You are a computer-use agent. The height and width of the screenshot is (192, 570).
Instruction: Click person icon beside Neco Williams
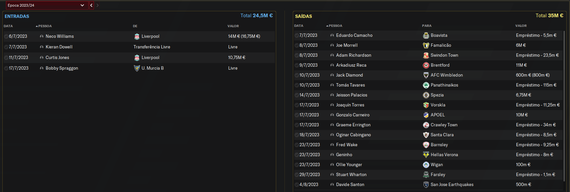(x=42, y=36)
